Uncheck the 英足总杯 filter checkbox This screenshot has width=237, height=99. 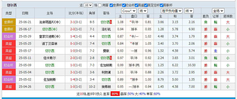pyautogui.click(x=146, y=5)
